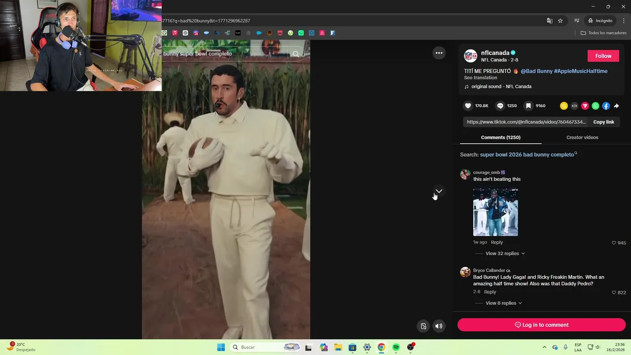Like the video with the heart icon

[468, 106]
